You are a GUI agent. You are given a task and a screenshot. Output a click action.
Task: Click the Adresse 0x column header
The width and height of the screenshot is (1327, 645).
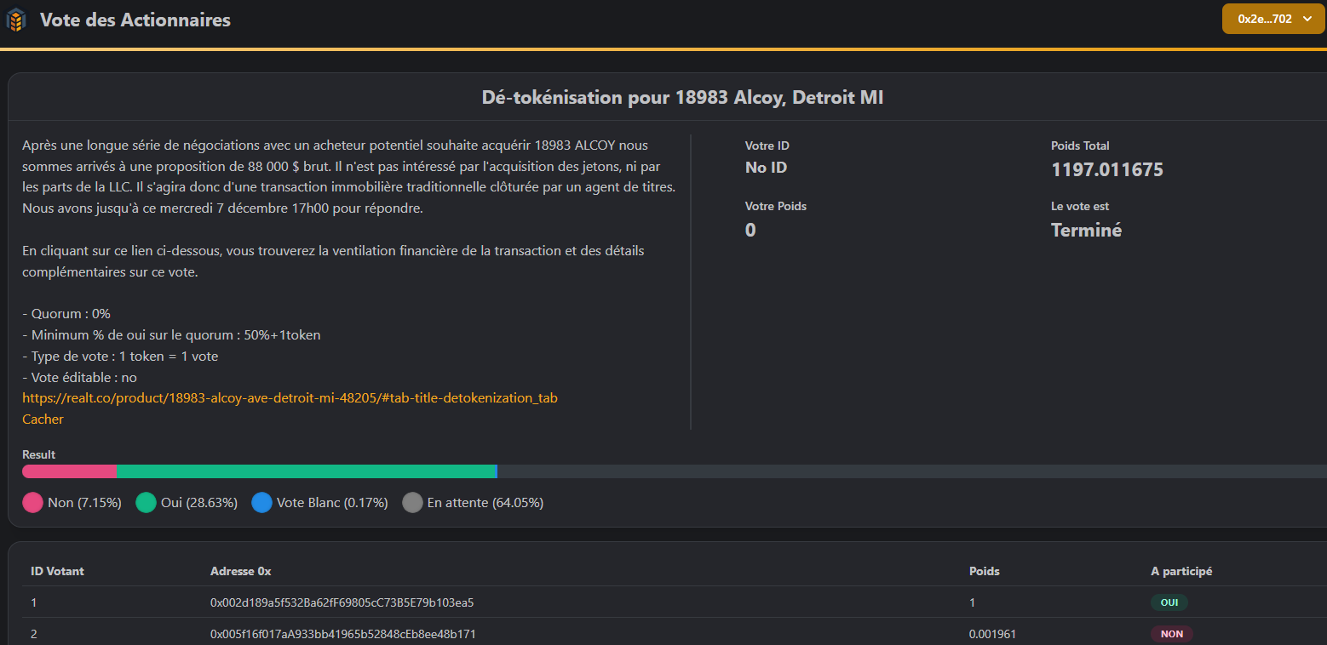tap(240, 571)
